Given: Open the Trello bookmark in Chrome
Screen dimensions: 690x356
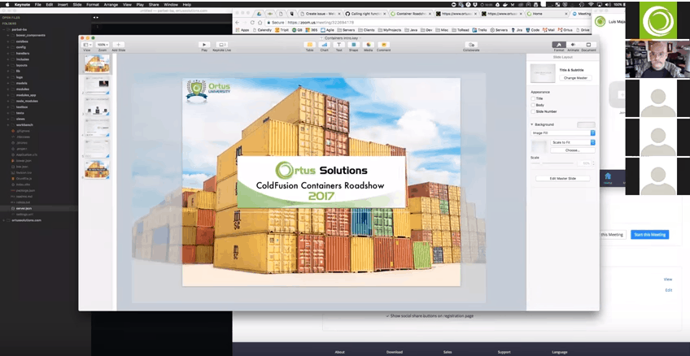Looking at the screenshot, I should pos(481,30).
